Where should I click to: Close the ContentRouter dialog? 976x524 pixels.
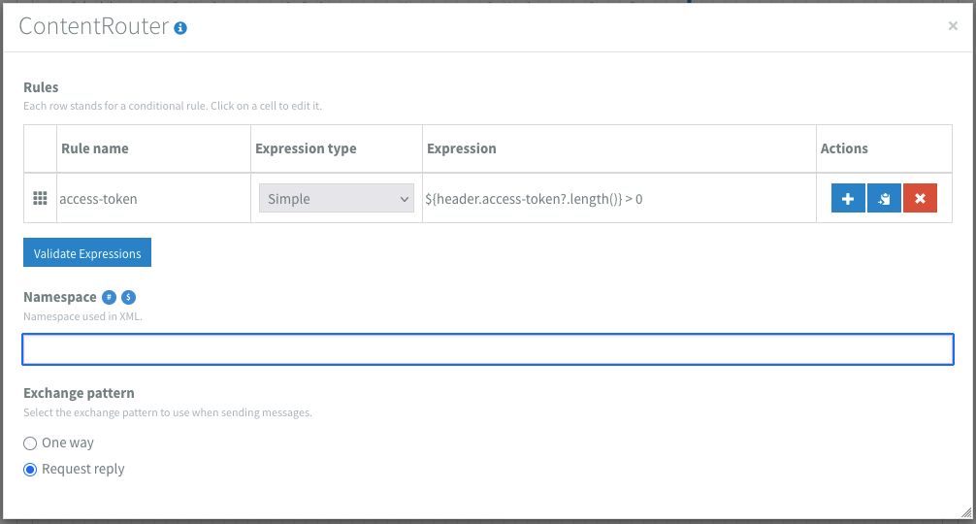click(x=953, y=26)
